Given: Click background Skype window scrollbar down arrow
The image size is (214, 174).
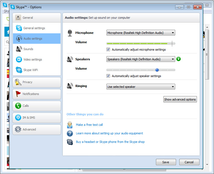Looking at the screenshot, I should 207,165.
